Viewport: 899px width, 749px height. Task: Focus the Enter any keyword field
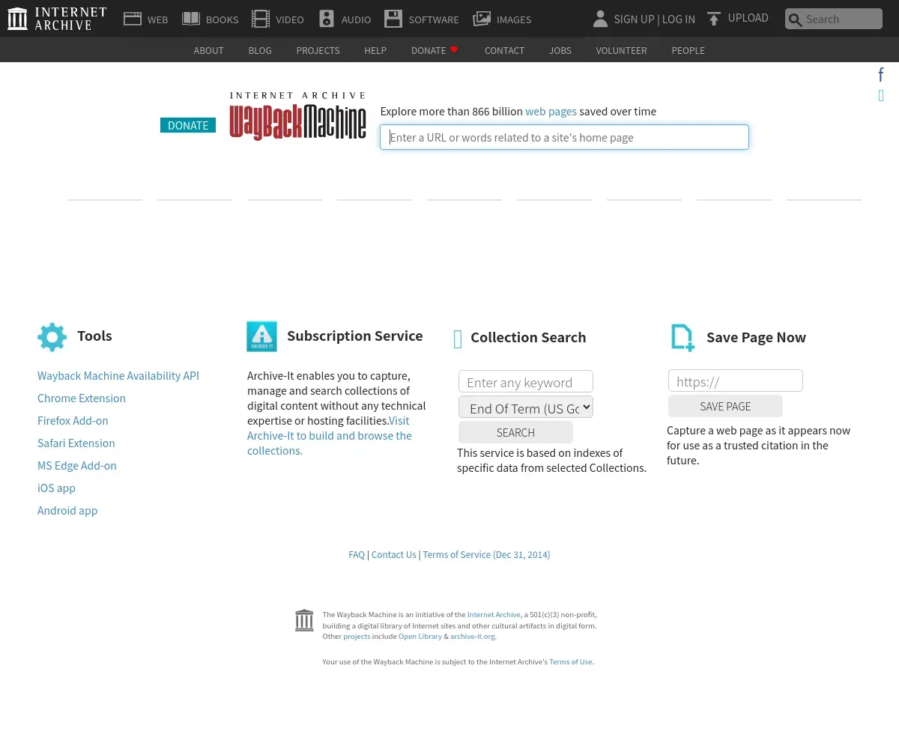(x=526, y=381)
